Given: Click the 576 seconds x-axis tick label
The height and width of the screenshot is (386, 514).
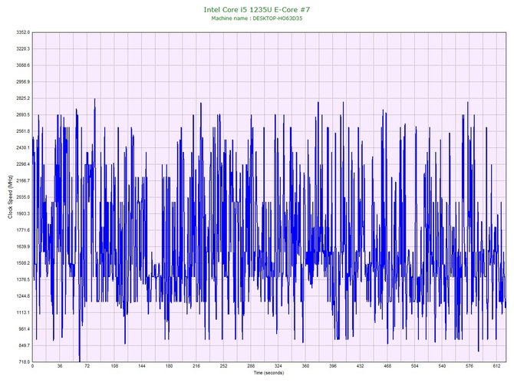Looking at the screenshot, I should click(x=470, y=366).
